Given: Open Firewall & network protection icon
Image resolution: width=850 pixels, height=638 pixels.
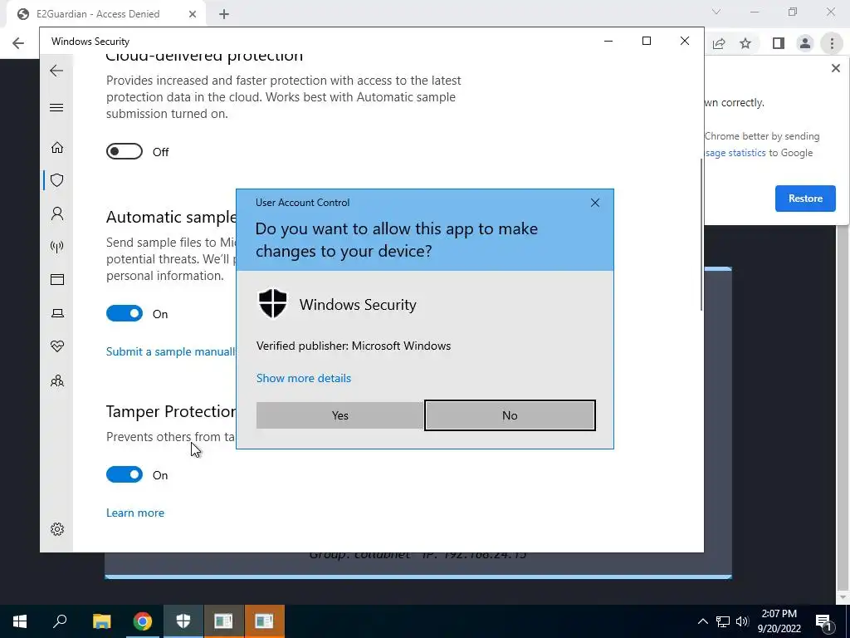Looking at the screenshot, I should 57,248.
